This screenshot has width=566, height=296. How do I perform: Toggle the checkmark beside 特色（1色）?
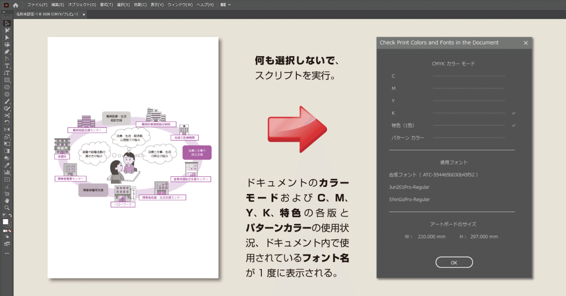pyautogui.click(x=515, y=125)
